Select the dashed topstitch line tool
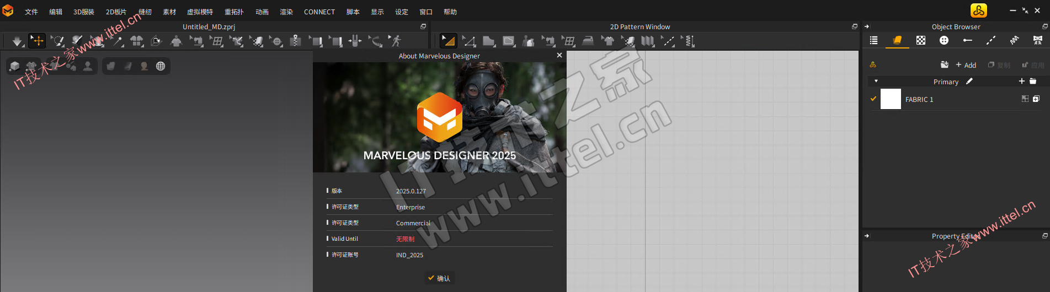Screen dimensions: 1050x292 [x=668, y=41]
